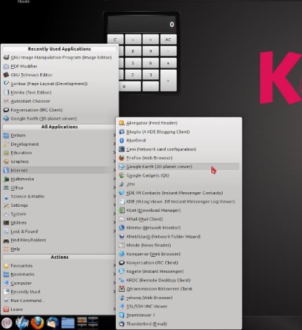Click the Leave power icon
This screenshot has height=330, width=302.
coord(6,309)
